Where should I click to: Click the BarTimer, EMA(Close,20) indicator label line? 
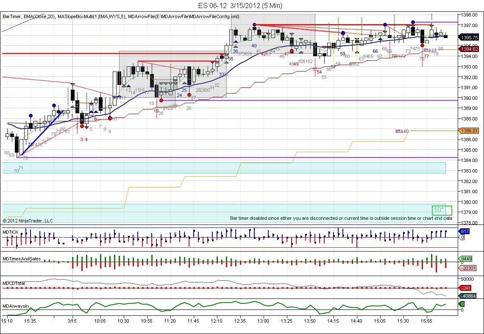(x=121, y=16)
